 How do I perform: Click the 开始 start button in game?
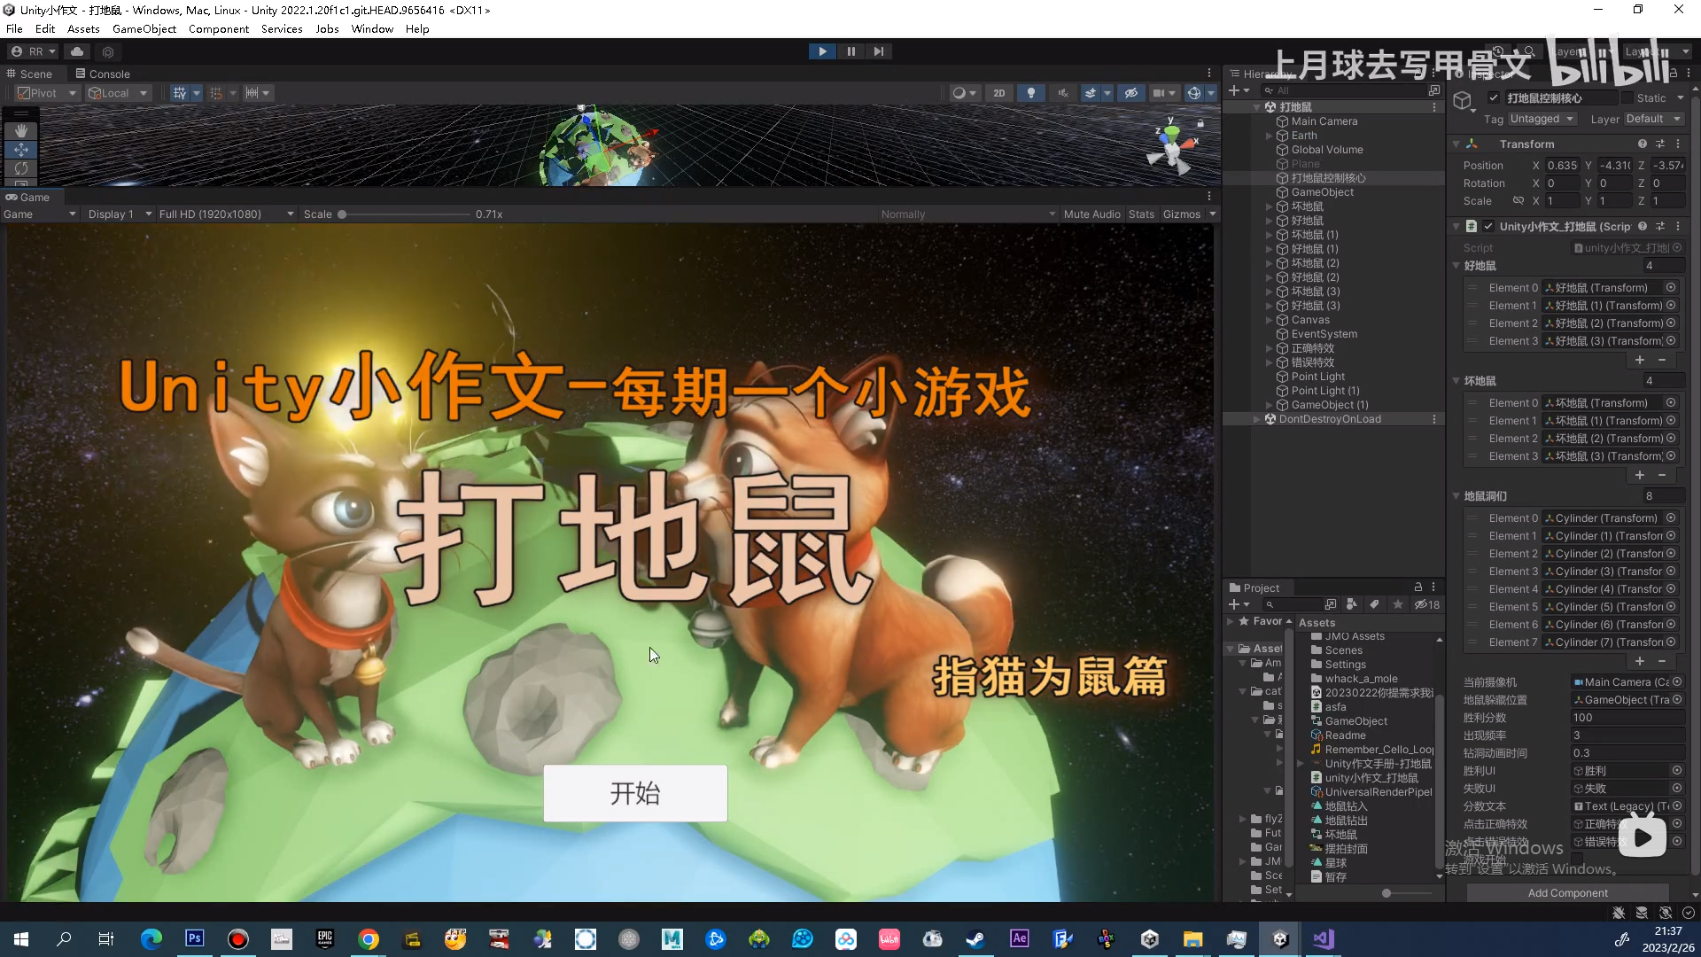coord(635,793)
